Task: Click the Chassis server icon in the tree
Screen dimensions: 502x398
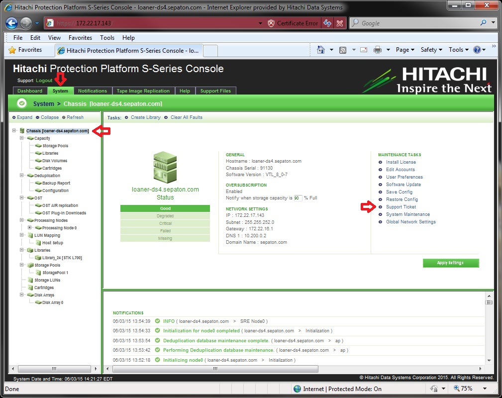Action: click(x=22, y=131)
